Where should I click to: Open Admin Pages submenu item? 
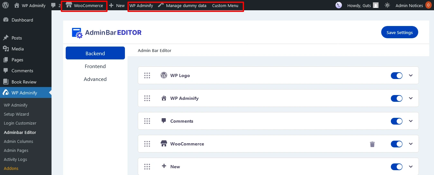point(16,150)
